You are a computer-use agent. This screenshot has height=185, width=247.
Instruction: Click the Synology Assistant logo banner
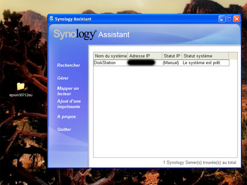[91, 34]
